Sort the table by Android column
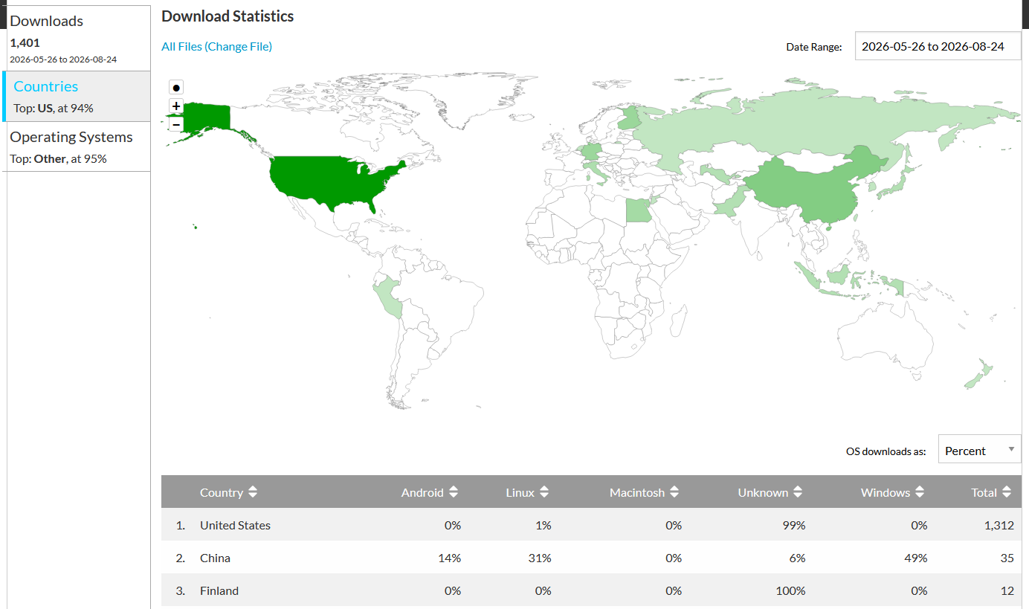The height and width of the screenshot is (609, 1029). [x=430, y=492]
